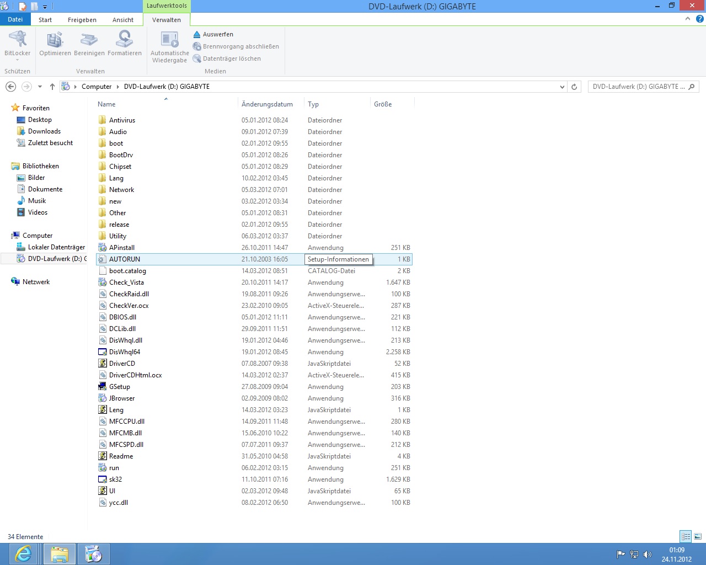Open the volume control in the tray

point(647,555)
